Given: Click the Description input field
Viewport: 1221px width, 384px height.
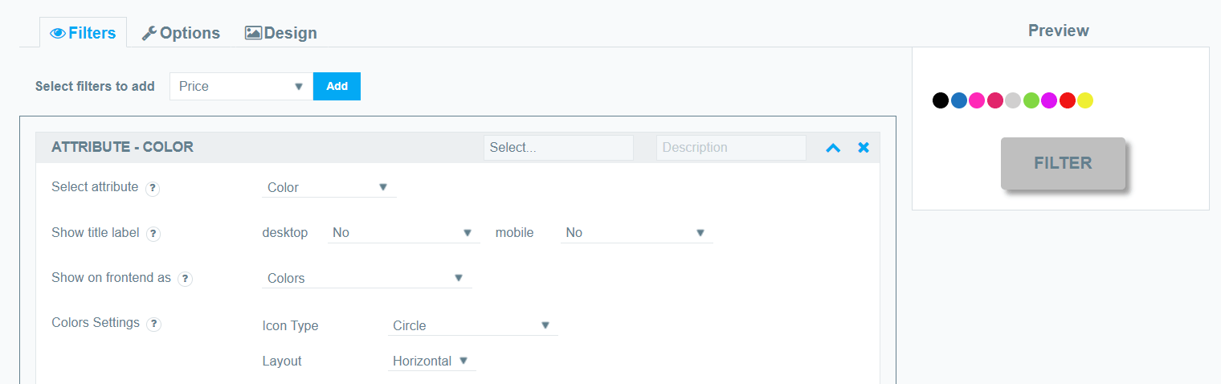Looking at the screenshot, I should coord(731,148).
